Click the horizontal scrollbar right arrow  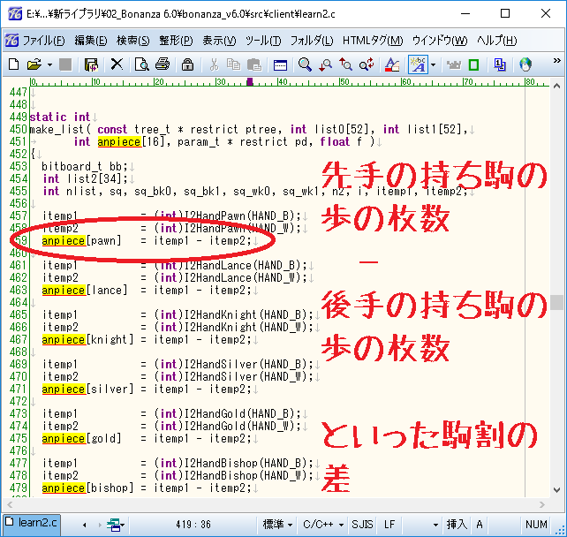[x=541, y=504]
